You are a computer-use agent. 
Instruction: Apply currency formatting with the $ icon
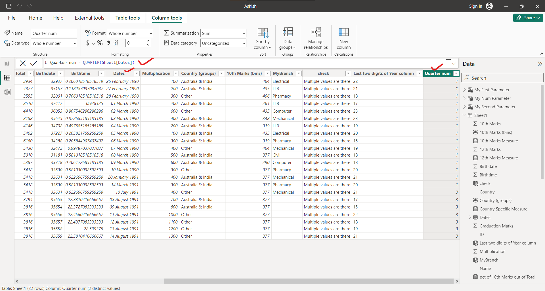[88, 43]
